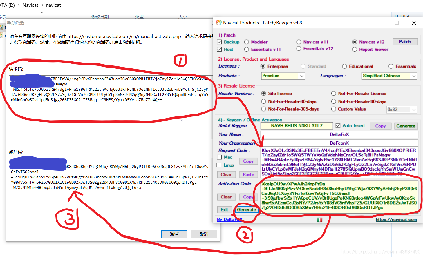Toggle the Linux checkbox
The width and height of the screenshot is (423, 257).
click(219, 165)
